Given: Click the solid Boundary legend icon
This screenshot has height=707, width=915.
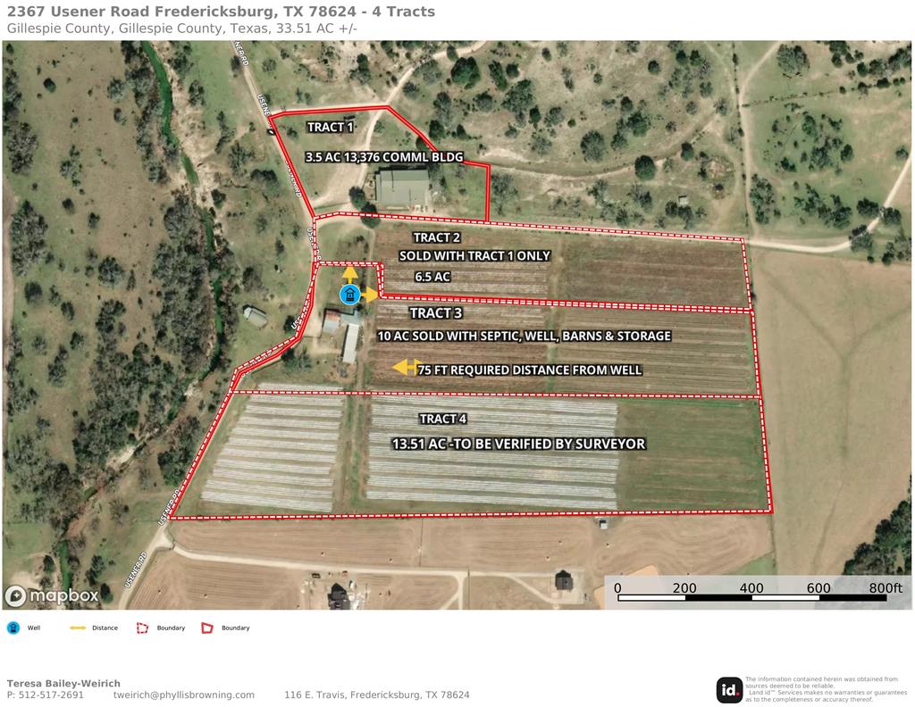Looking at the screenshot, I should tap(207, 628).
